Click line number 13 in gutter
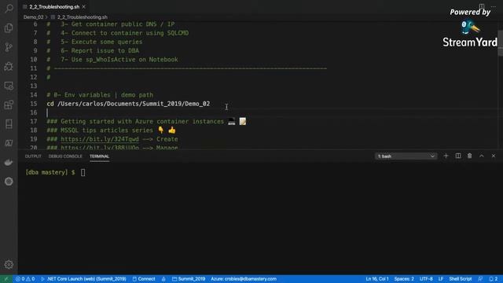 point(33,86)
